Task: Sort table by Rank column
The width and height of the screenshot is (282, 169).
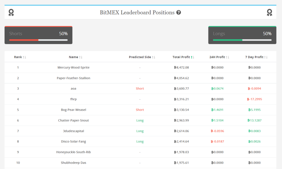Action: click(x=20, y=57)
